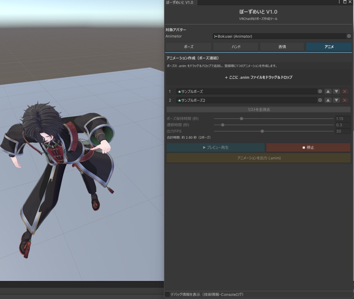The image size is (354, 299).
Task: Click the アニメーション作成（ポーズ連結）header
Action: tap(193, 58)
